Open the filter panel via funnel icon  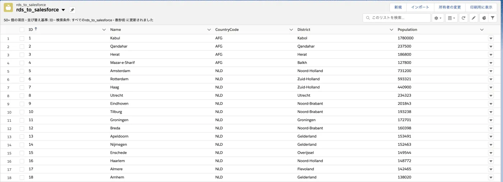click(x=493, y=18)
